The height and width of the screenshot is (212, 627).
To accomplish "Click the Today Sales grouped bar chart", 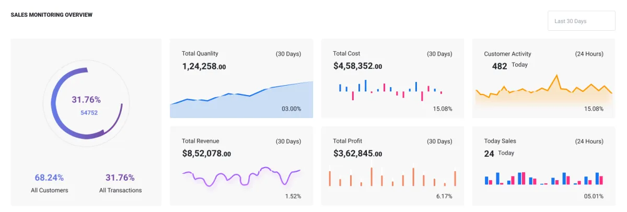I will [543, 178].
